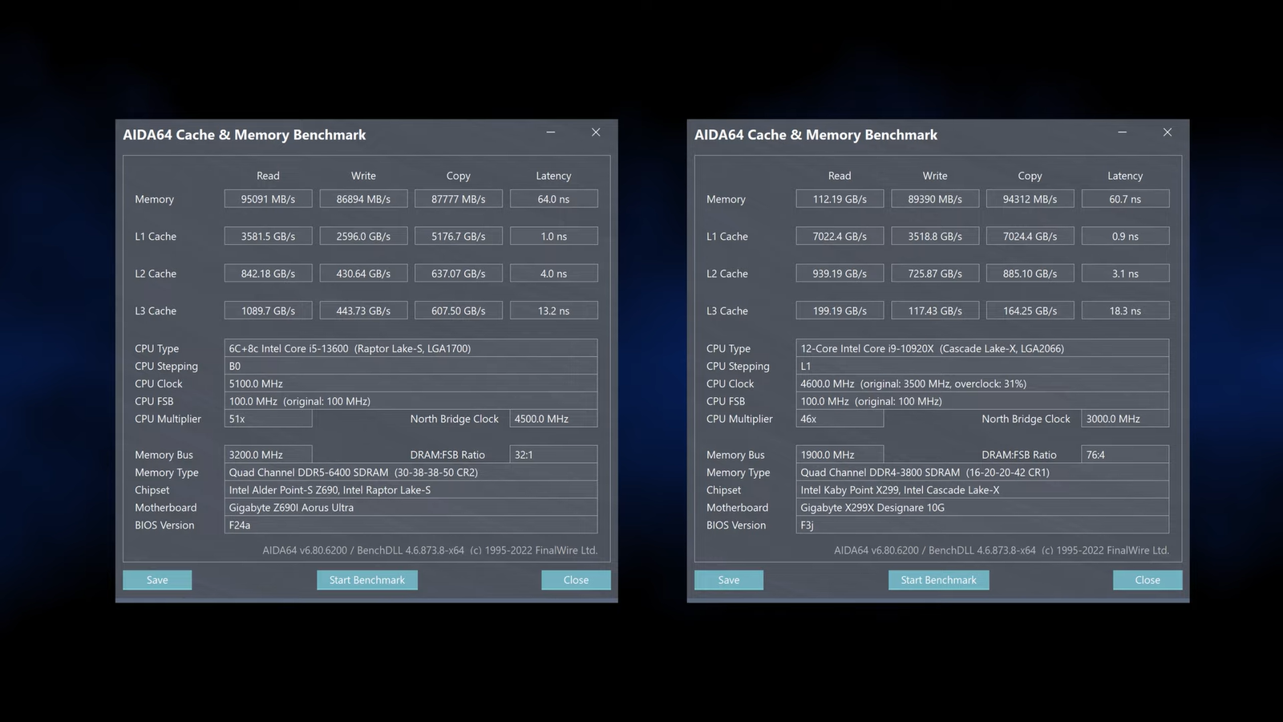The image size is (1283, 722).
Task: Select the 112.19 GB/s memory read field
Action: click(x=840, y=199)
